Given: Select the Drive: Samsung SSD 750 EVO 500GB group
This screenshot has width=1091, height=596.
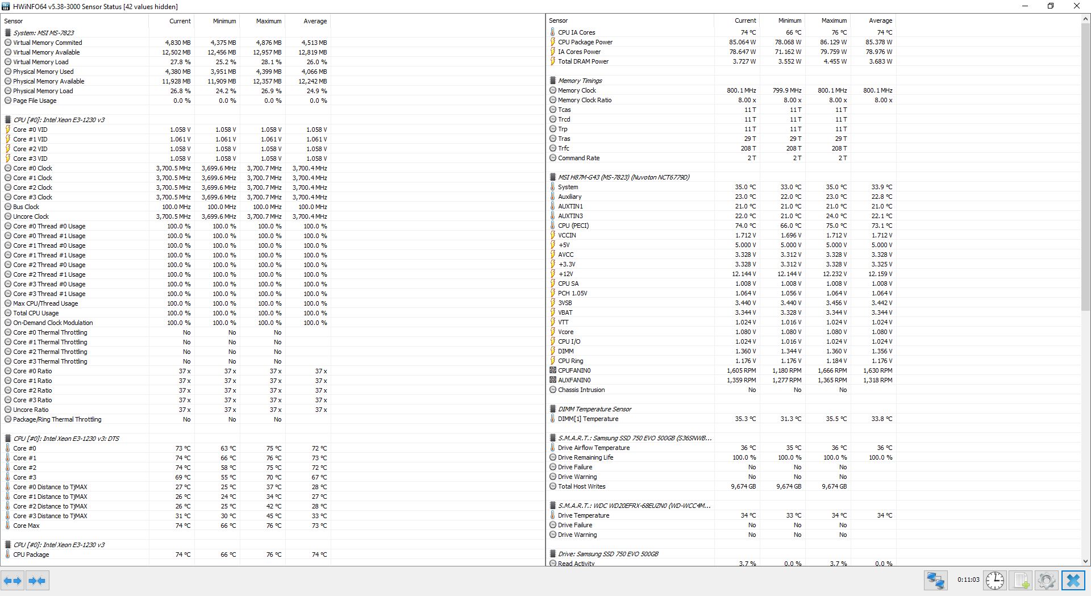Looking at the screenshot, I should pos(608,554).
